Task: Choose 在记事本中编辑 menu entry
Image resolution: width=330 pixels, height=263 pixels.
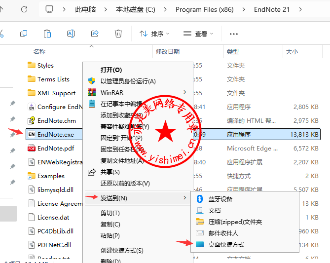Action: 121,104
